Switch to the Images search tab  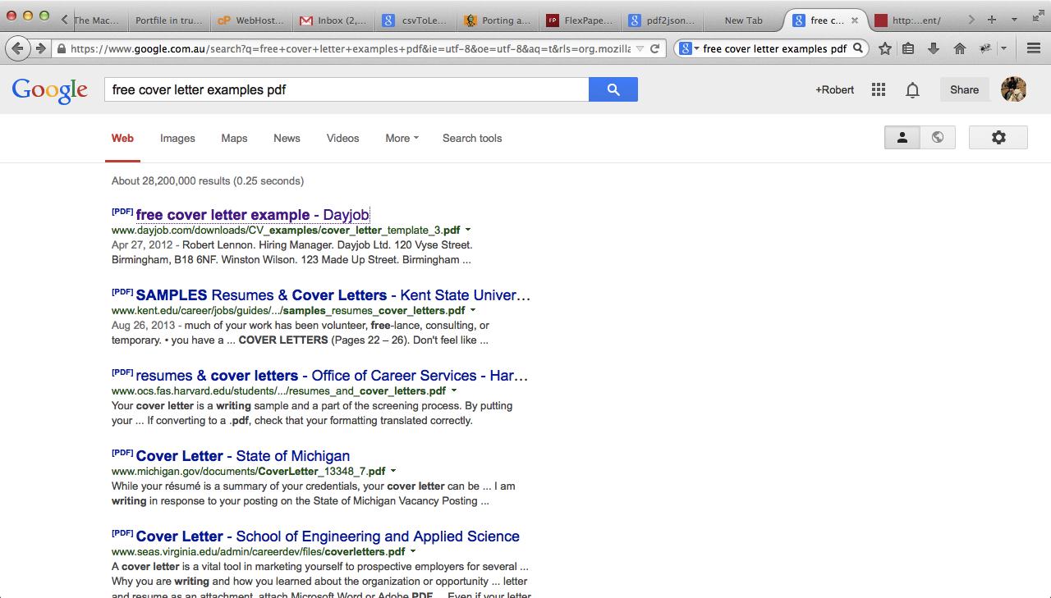click(x=177, y=138)
